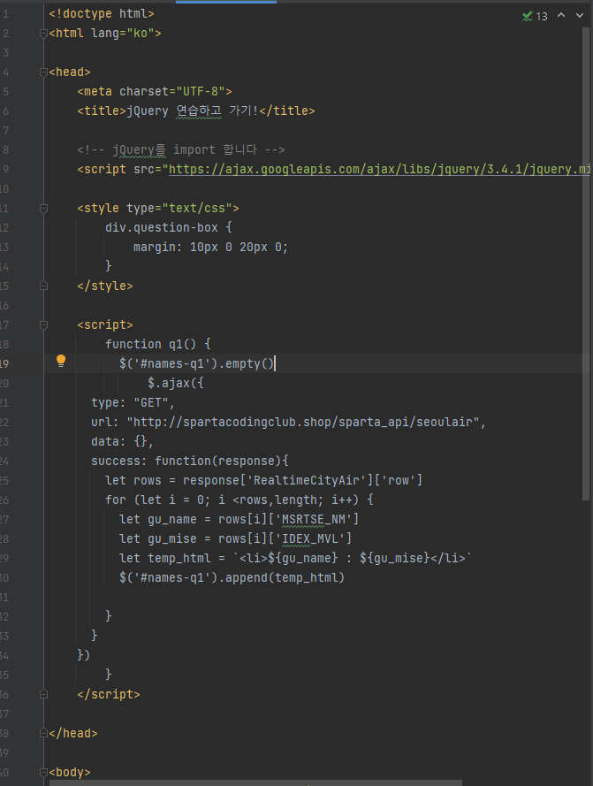
Task: Click the title text 'jQuery 연습하고 가기!'
Action: click(192, 111)
